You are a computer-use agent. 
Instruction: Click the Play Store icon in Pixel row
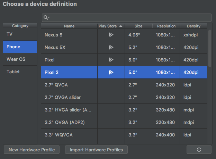pos(111,60)
